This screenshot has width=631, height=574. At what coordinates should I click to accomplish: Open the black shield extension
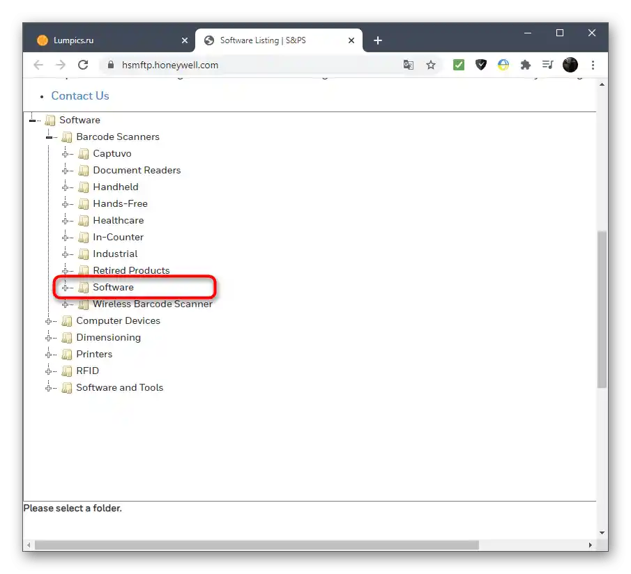481,65
